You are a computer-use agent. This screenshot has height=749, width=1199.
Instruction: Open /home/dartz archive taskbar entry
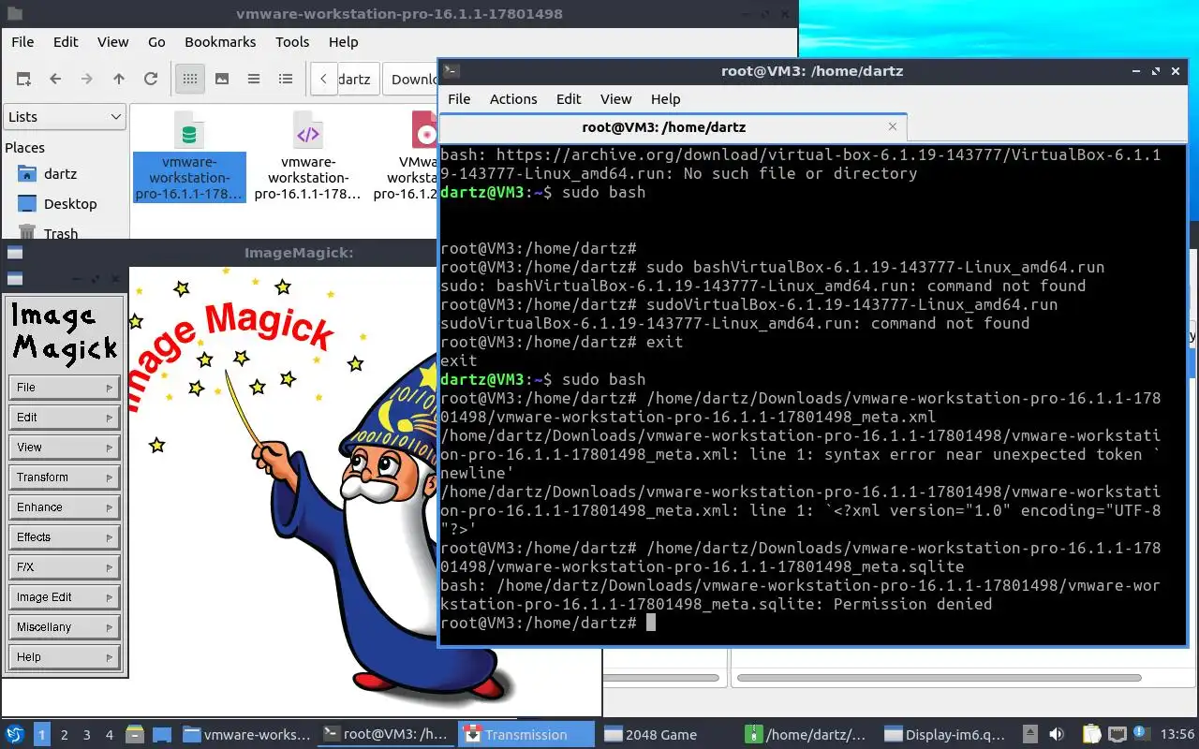coord(807,735)
